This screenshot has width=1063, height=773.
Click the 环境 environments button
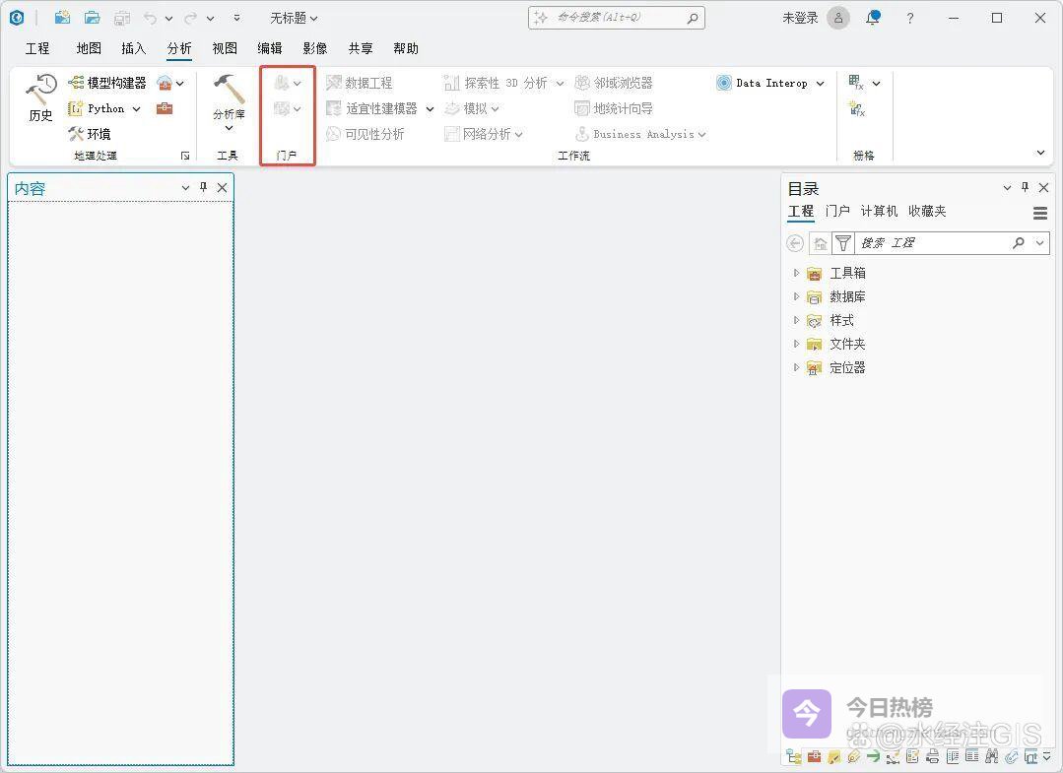tap(89, 134)
